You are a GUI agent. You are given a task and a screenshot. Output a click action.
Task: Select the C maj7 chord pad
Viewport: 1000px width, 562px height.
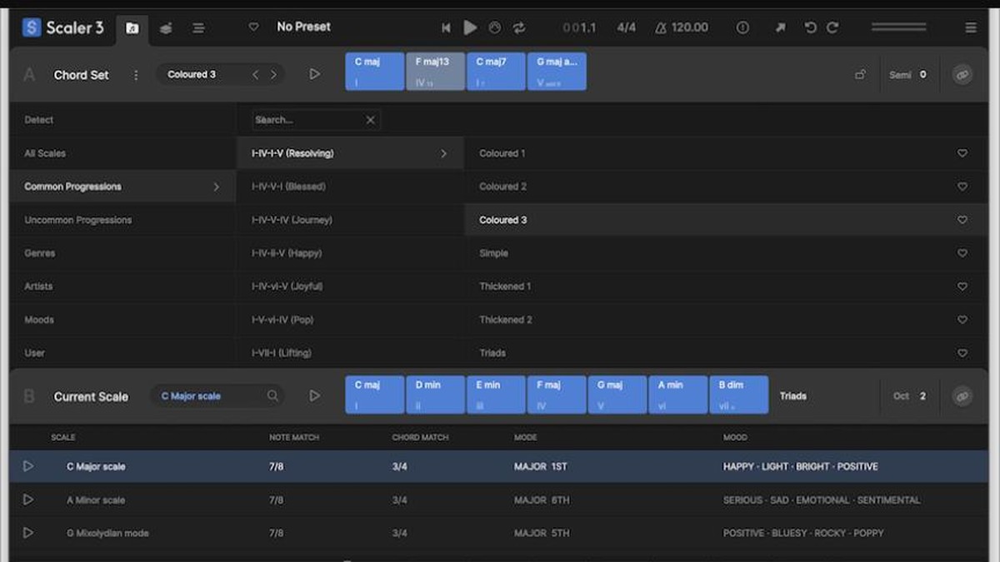496,72
